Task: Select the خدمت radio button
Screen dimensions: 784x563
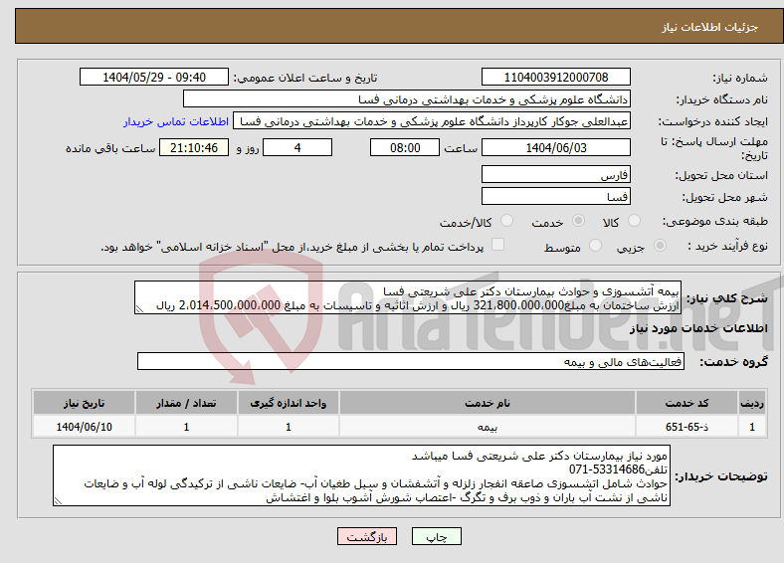Action: coord(578,221)
